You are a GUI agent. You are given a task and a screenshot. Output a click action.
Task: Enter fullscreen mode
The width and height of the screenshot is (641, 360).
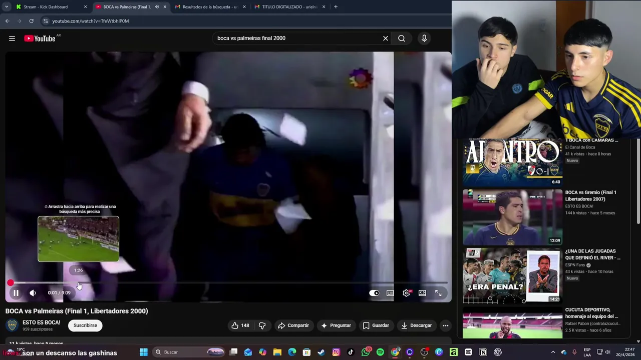[x=438, y=293]
